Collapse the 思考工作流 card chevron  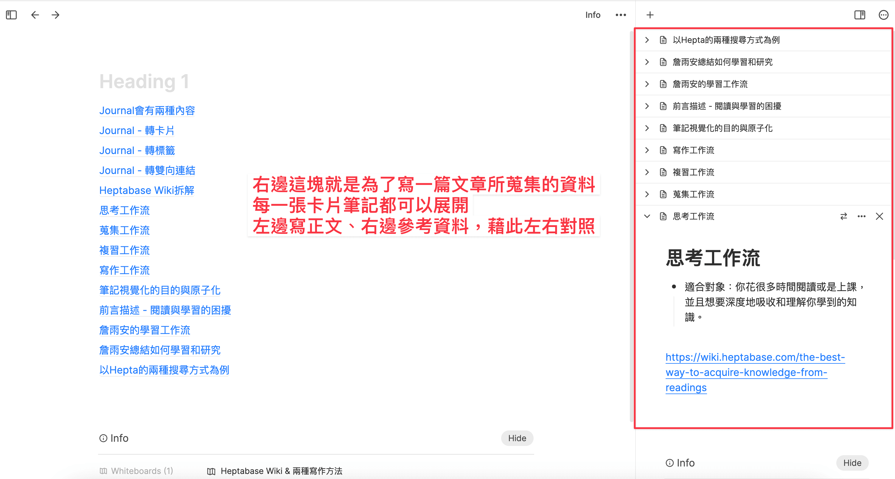pyautogui.click(x=647, y=216)
